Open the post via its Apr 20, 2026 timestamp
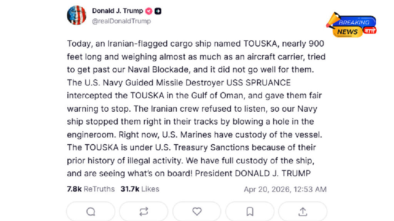Viewport: 394px width, 221px height. tap(285, 189)
